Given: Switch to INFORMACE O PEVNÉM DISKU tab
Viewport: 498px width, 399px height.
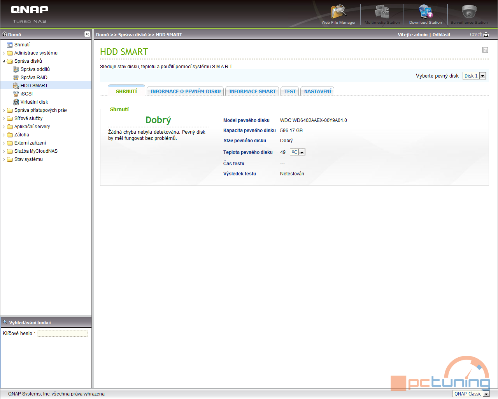Looking at the screenshot, I should 186,91.
